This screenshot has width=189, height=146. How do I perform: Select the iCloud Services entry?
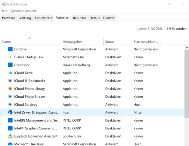coord(26,104)
